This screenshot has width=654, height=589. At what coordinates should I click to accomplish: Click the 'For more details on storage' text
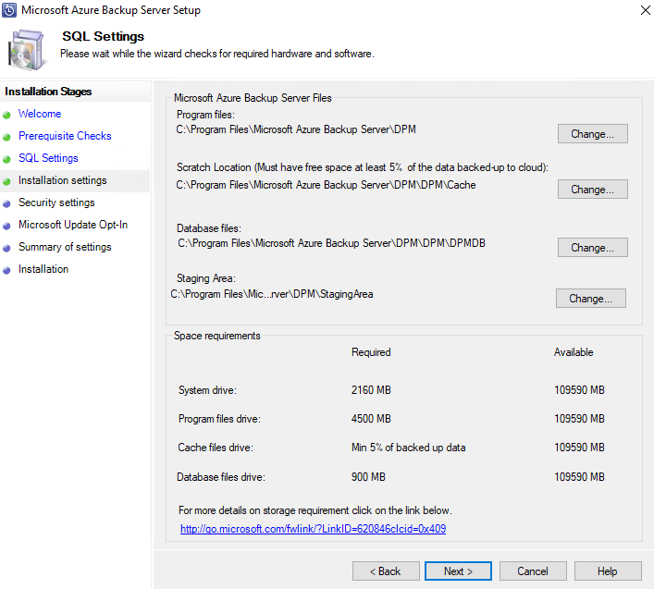click(x=315, y=510)
